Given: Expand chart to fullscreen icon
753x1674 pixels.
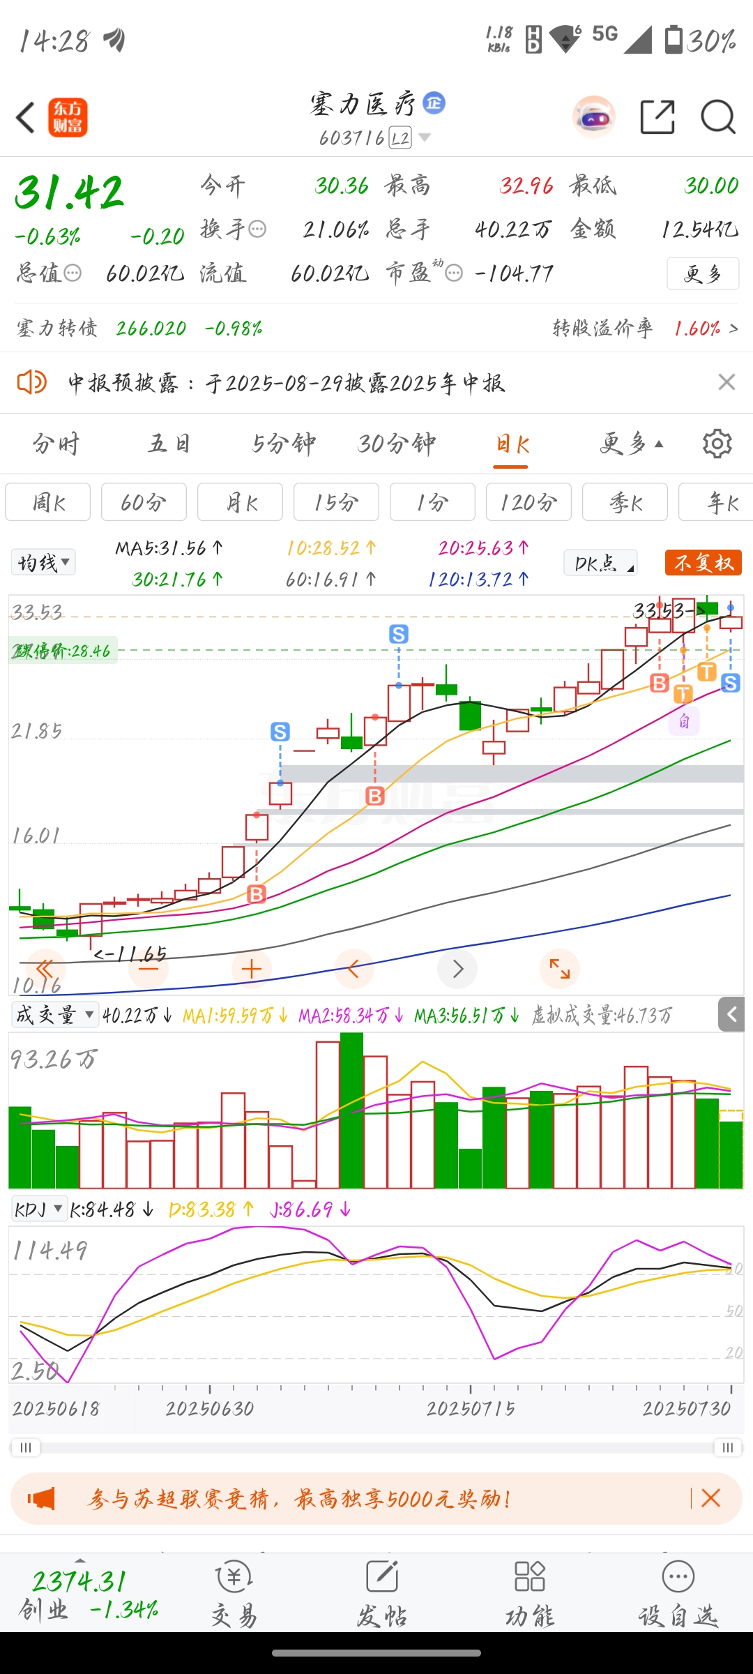Looking at the screenshot, I should [560, 969].
